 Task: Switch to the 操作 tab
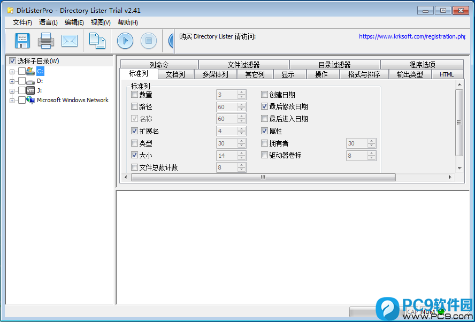coord(323,74)
